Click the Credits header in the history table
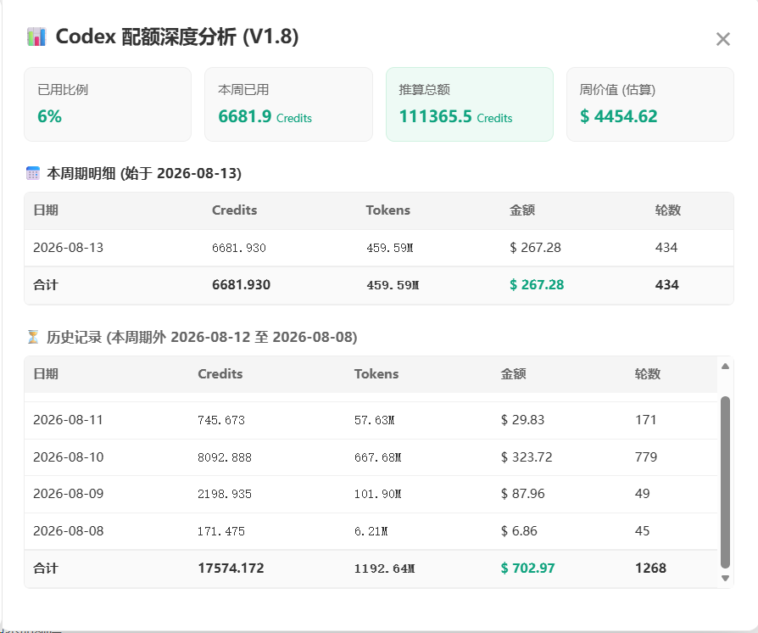758x633 pixels. [x=220, y=373]
